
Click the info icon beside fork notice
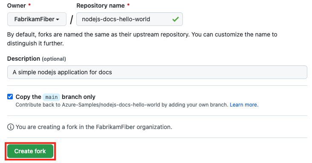(11, 127)
